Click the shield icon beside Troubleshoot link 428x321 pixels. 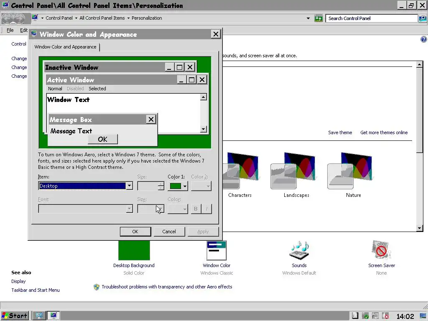click(97, 287)
